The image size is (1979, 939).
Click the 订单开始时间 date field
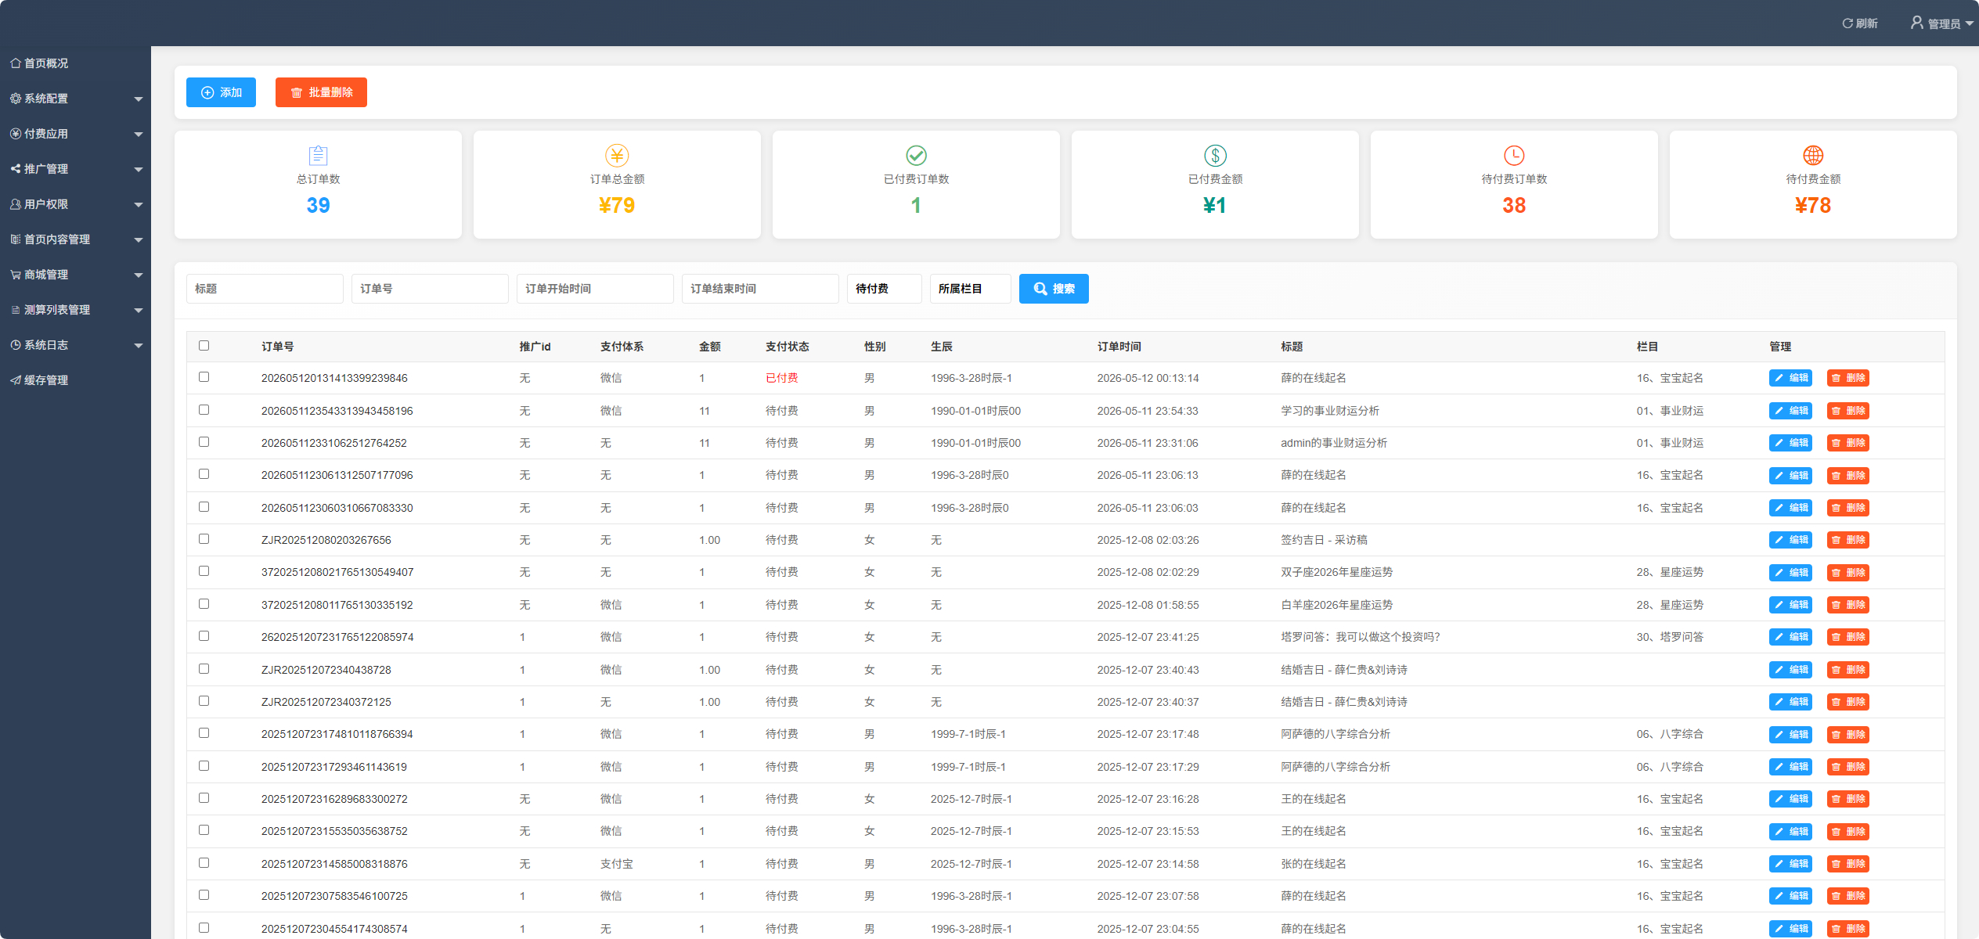(x=595, y=289)
